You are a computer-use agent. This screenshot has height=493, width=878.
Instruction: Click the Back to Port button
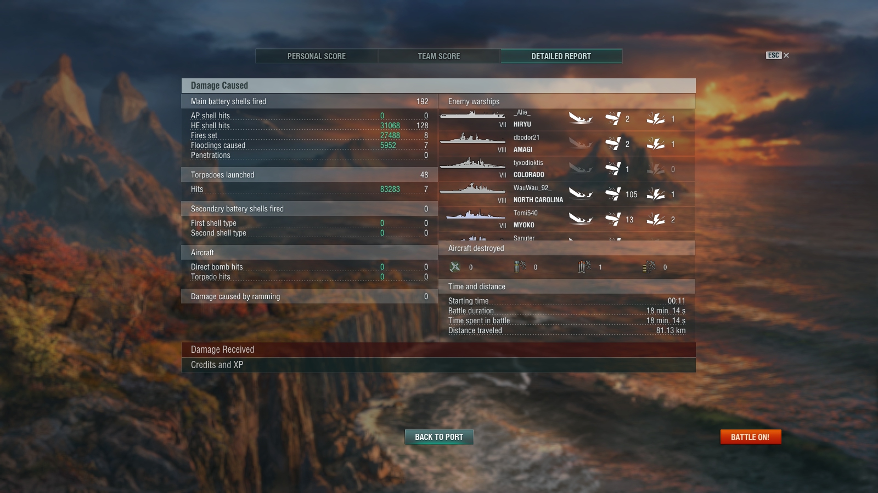coord(439,437)
